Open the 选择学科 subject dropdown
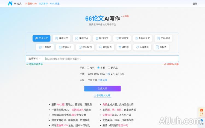 coord(34,59)
